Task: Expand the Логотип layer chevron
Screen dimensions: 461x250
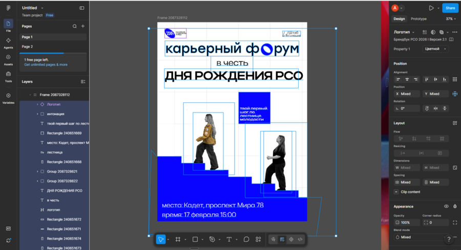Action: point(37,104)
